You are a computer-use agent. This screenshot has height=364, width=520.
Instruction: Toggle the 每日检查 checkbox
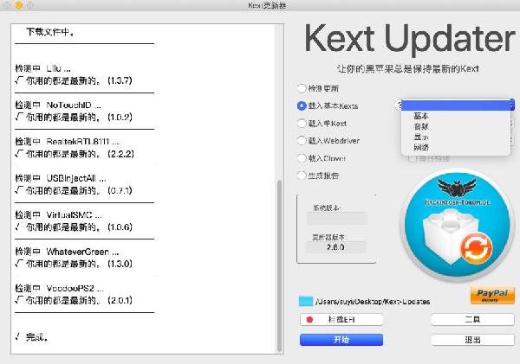coord(413,157)
